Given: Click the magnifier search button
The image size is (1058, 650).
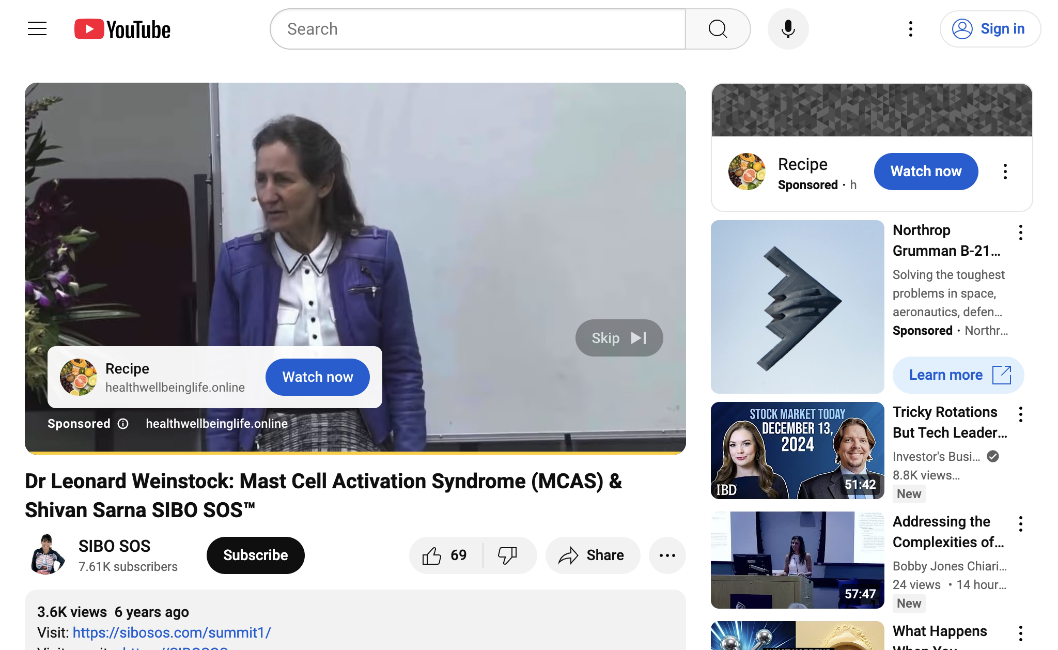Looking at the screenshot, I should [718, 29].
